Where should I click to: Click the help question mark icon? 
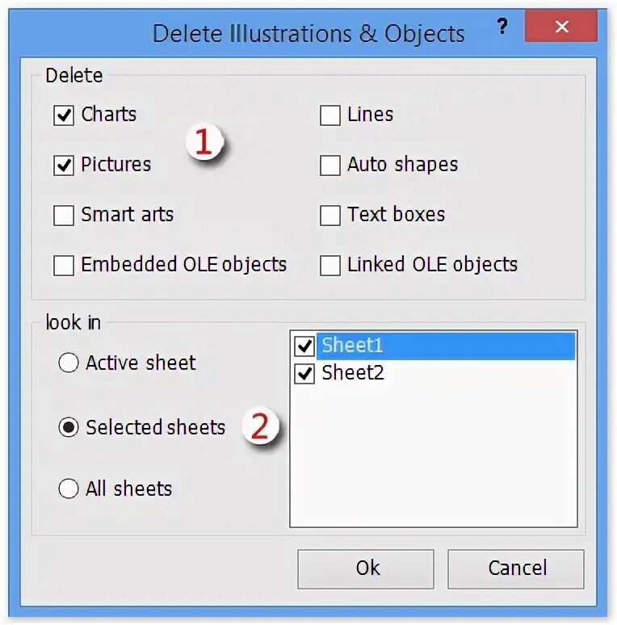502,27
